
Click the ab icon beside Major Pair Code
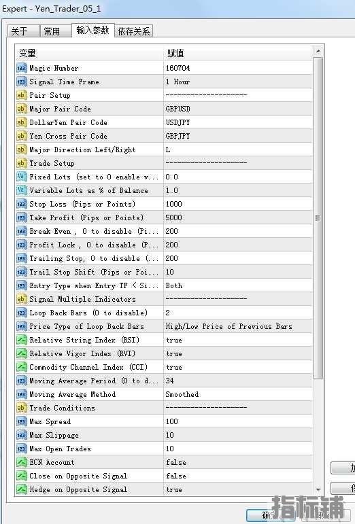(21, 109)
